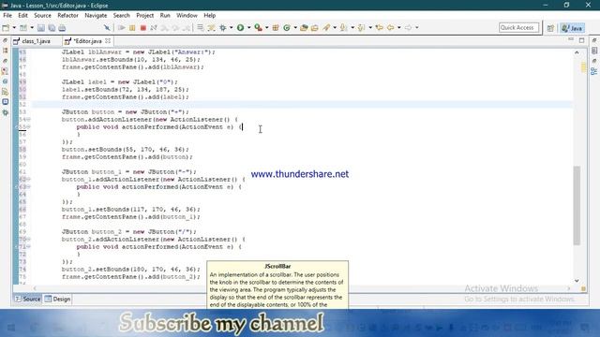Click the editor scroll down arrow

pos(577,281)
